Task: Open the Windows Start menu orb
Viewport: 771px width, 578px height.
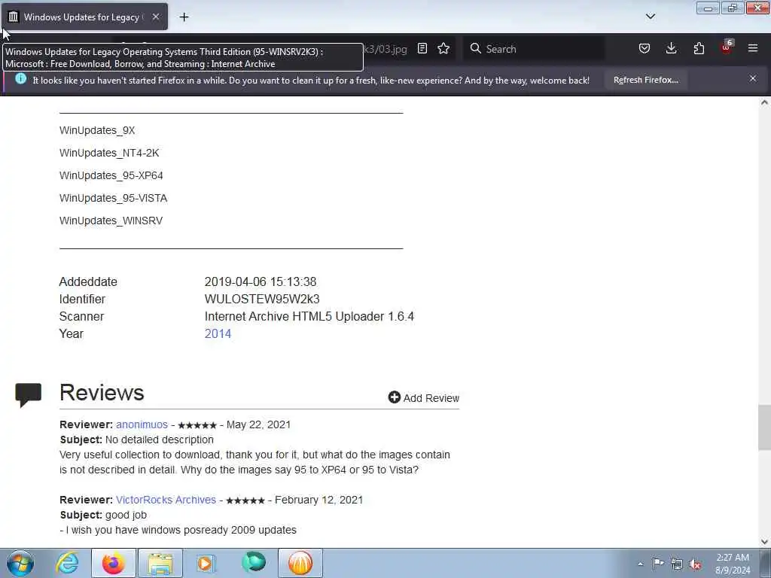Action: point(20,563)
